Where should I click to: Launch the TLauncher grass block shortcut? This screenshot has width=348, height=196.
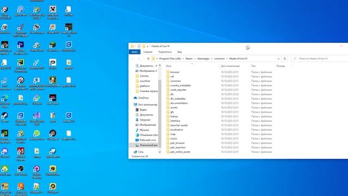pyautogui.click(x=53, y=46)
